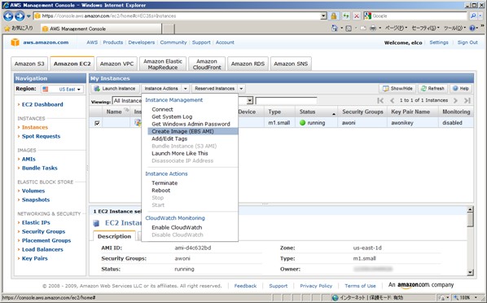Click the Show/Hide button
Viewport: 487px width, 303px height.
397,89
